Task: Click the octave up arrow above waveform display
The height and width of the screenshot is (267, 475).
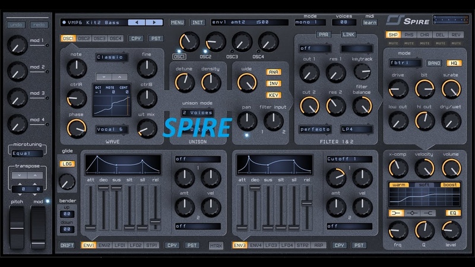Action: pos(119,77)
